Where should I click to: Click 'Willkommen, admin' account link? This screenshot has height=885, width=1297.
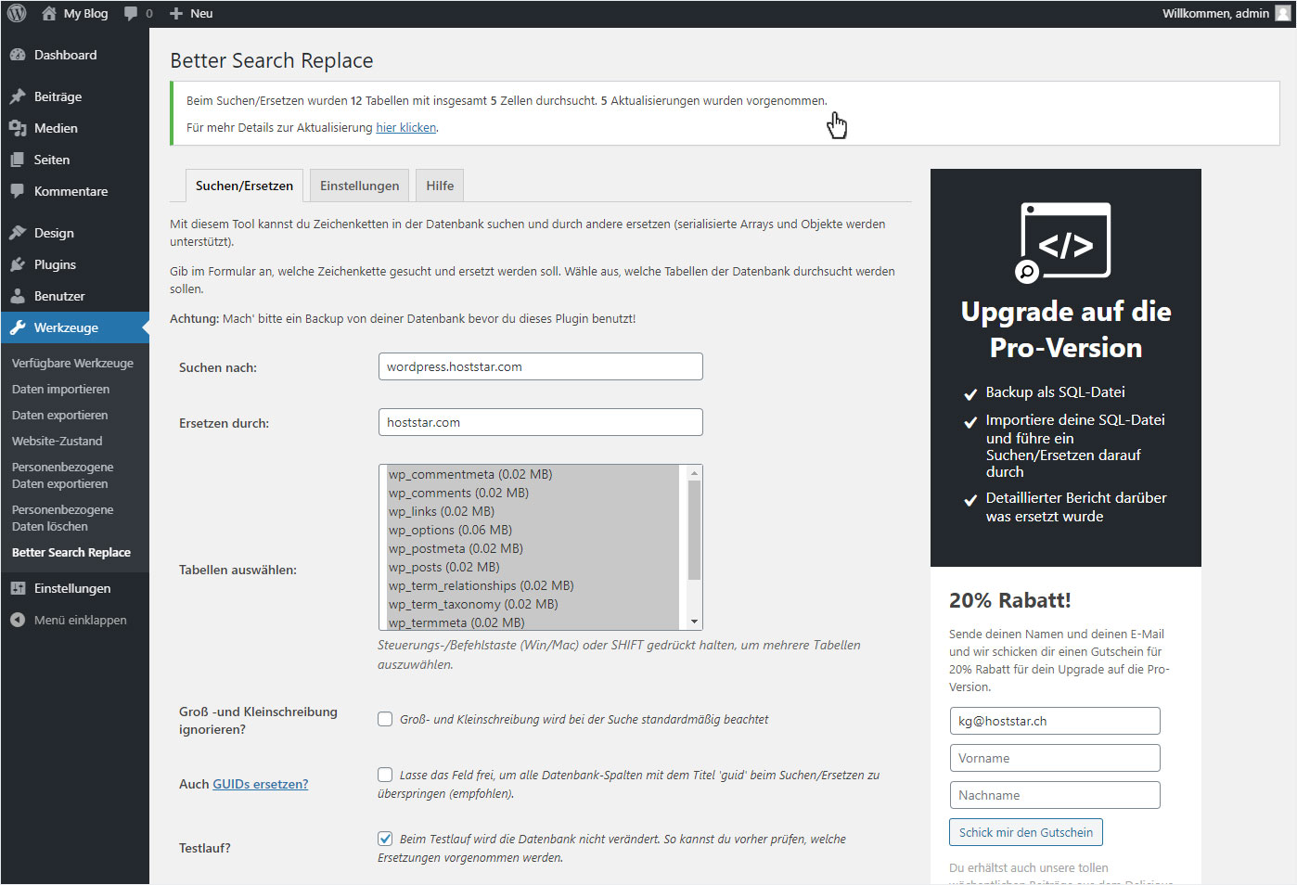[1215, 14]
